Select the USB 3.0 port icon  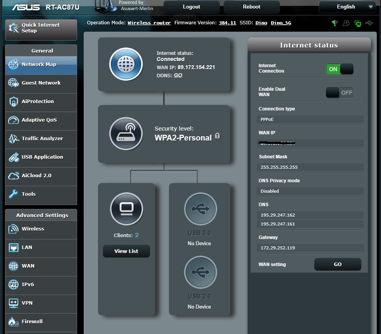coord(200,209)
